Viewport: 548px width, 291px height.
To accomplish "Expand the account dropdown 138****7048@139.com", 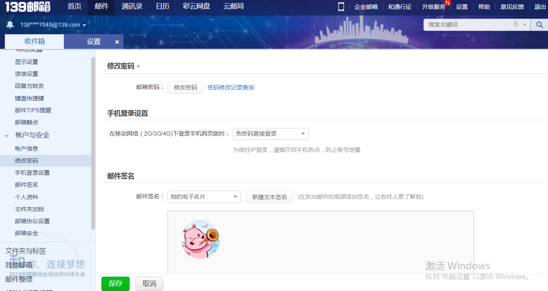I will (53, 25).
